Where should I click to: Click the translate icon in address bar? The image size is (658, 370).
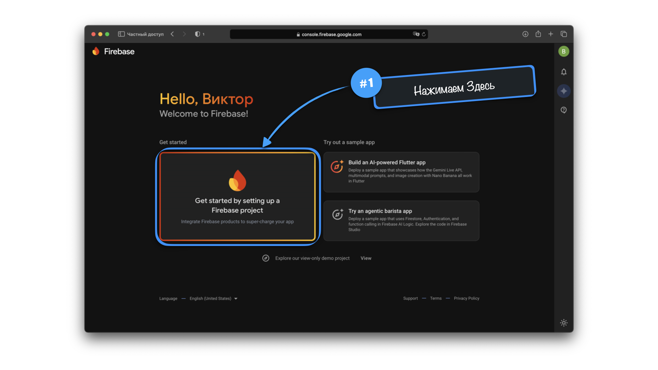[416, 34]
